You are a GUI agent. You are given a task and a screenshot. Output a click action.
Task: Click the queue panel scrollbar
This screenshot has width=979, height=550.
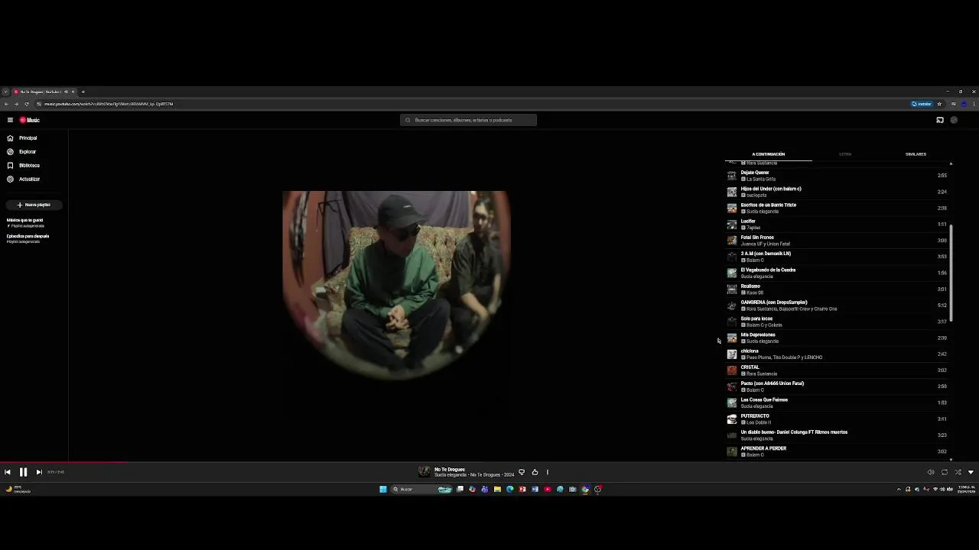tap(951, 273)
